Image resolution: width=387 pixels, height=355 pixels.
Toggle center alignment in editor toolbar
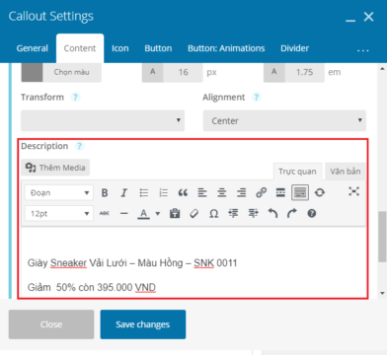[222, 192]
